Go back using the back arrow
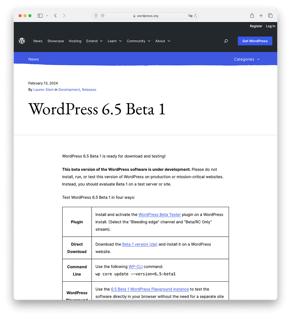This screenshot has width=291, height=318. tap(55, 16)
